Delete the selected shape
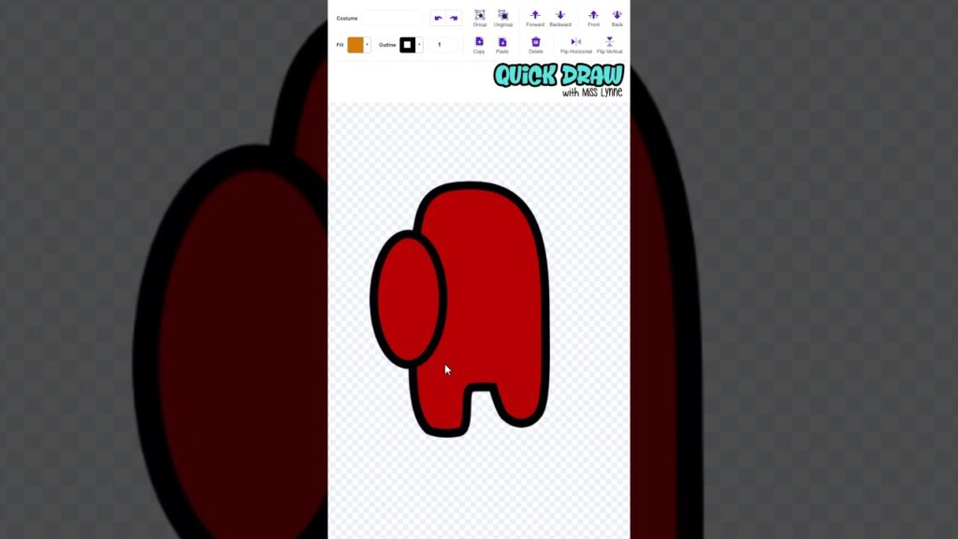 coord(536,44)
